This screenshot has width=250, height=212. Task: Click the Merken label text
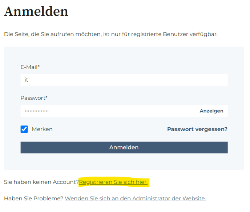point(42,129)
